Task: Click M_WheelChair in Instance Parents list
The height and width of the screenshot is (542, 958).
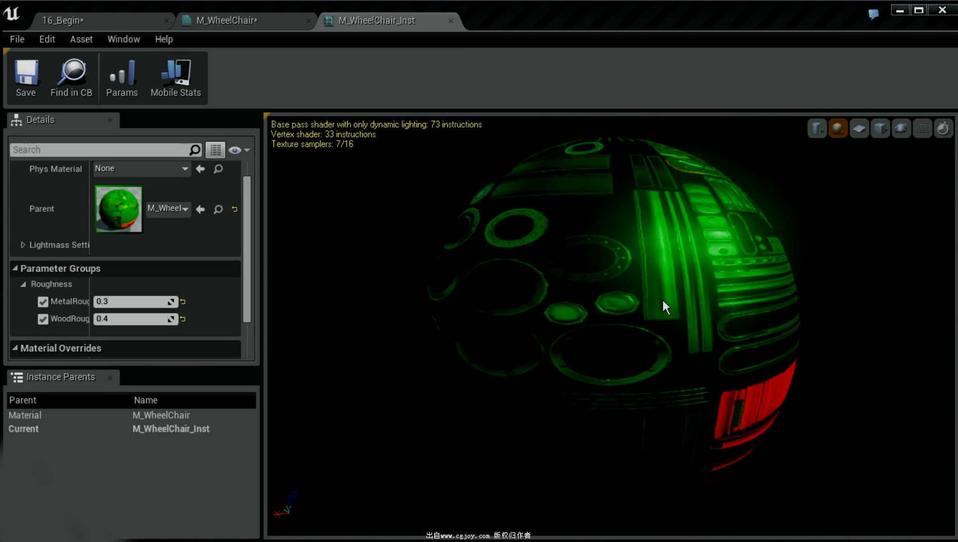Action: pyautogui.click(x=161, y=415)
